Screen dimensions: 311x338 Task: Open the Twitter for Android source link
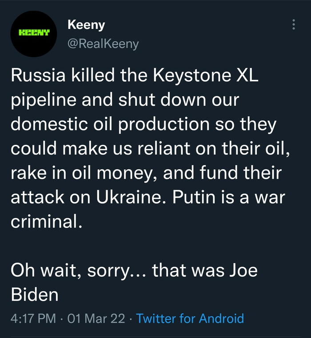[190, 318]
